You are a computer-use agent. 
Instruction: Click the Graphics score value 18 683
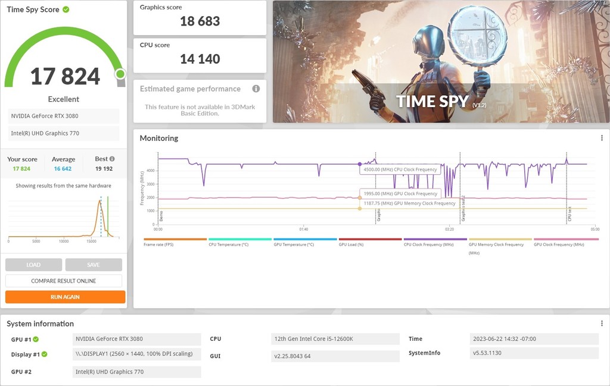click(x=200, y=21)
